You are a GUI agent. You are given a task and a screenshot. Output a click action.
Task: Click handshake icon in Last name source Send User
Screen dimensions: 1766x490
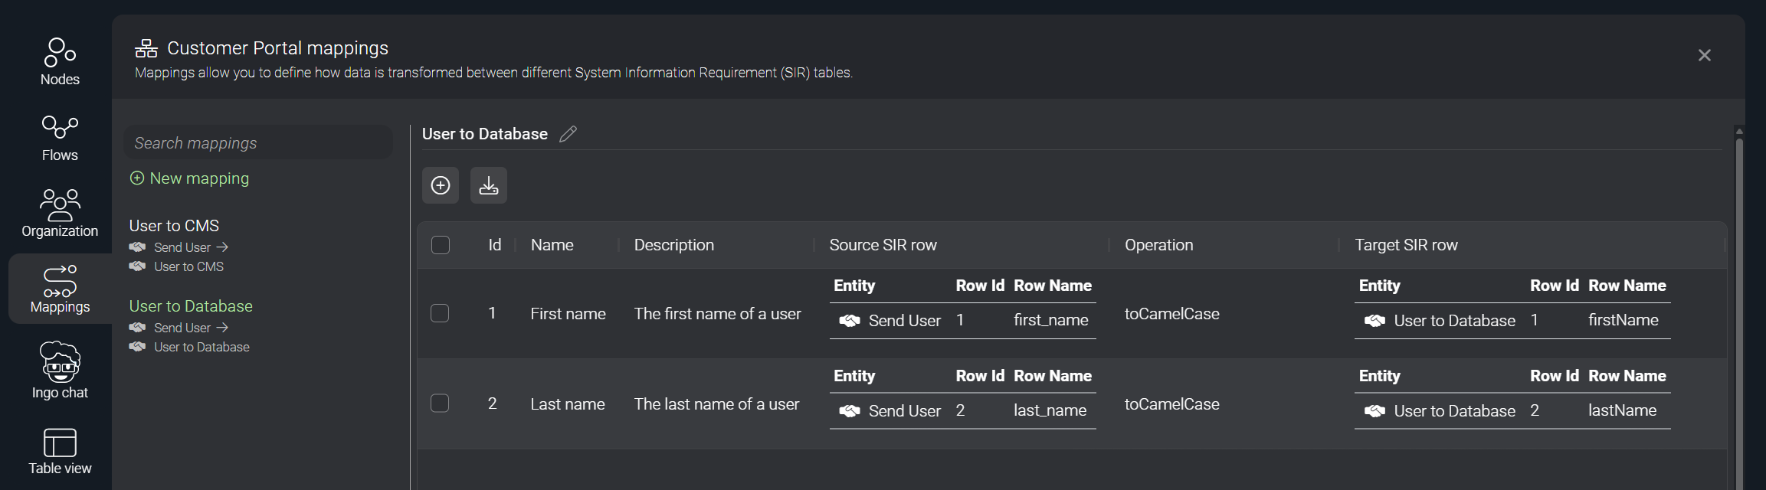[850, 411]
